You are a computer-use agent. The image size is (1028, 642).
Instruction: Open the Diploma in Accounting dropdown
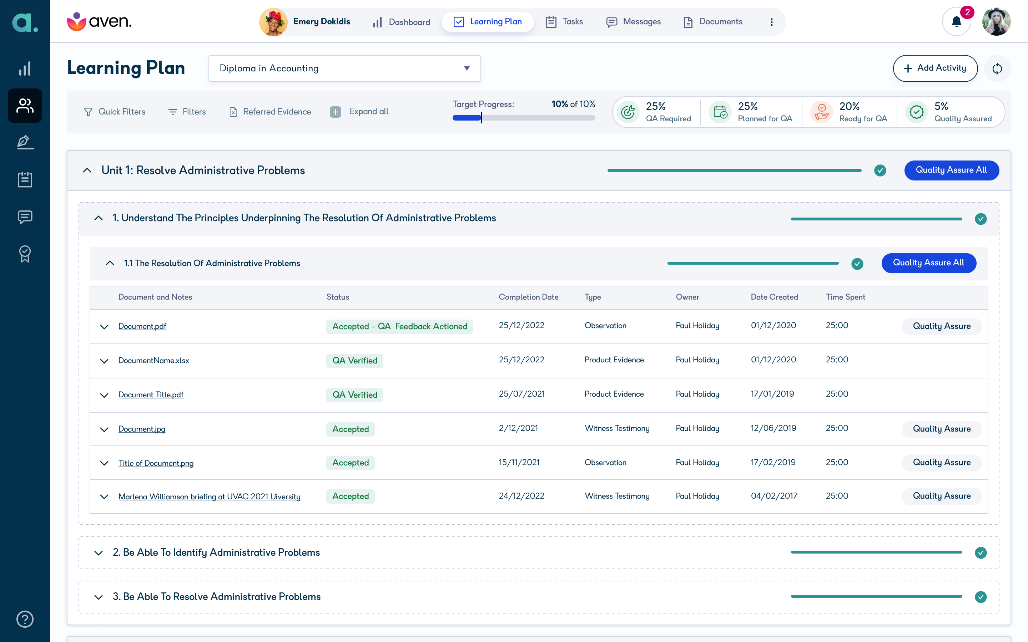point(344,68)
